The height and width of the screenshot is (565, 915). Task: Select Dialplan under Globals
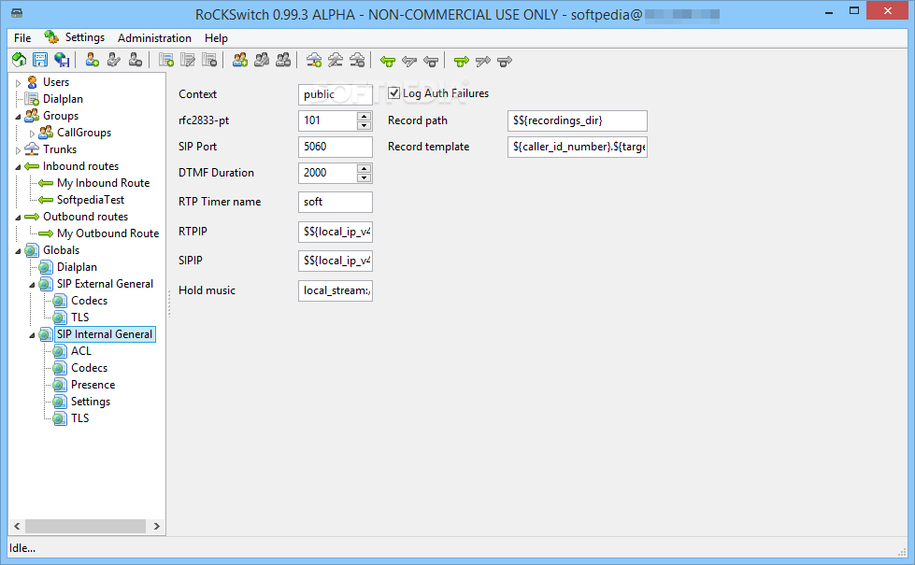[x=77, y=267]
